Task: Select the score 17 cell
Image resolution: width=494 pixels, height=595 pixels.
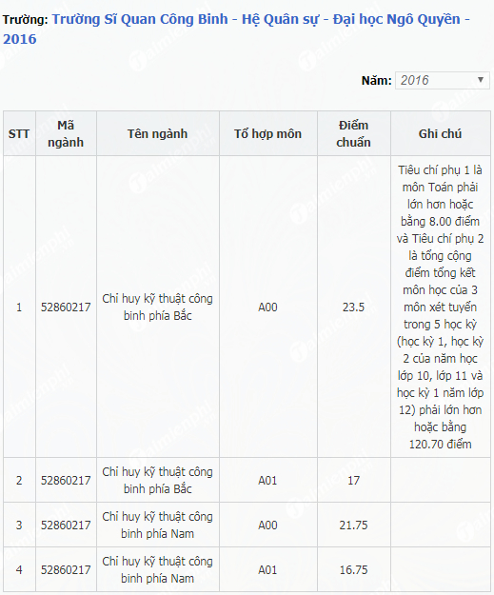Action: 354,481
